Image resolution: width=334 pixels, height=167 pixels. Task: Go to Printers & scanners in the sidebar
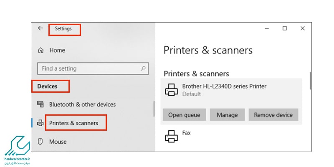(74, 123)
